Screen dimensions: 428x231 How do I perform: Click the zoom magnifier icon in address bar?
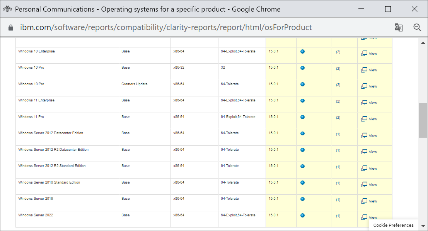(x=417, y=27)
